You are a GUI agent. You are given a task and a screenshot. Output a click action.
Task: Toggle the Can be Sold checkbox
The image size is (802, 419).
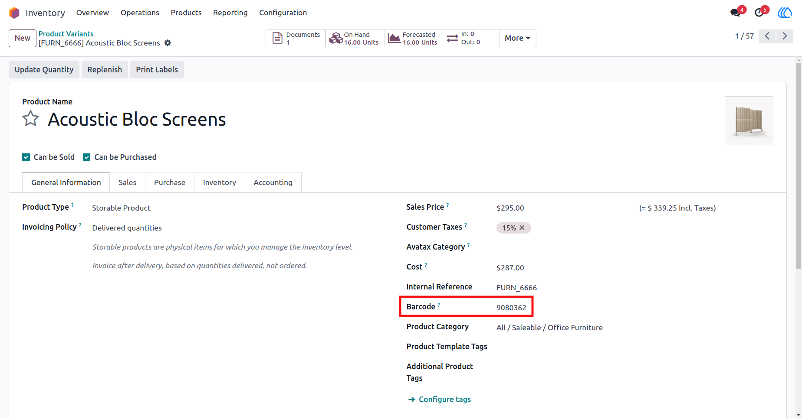point(26,157)
